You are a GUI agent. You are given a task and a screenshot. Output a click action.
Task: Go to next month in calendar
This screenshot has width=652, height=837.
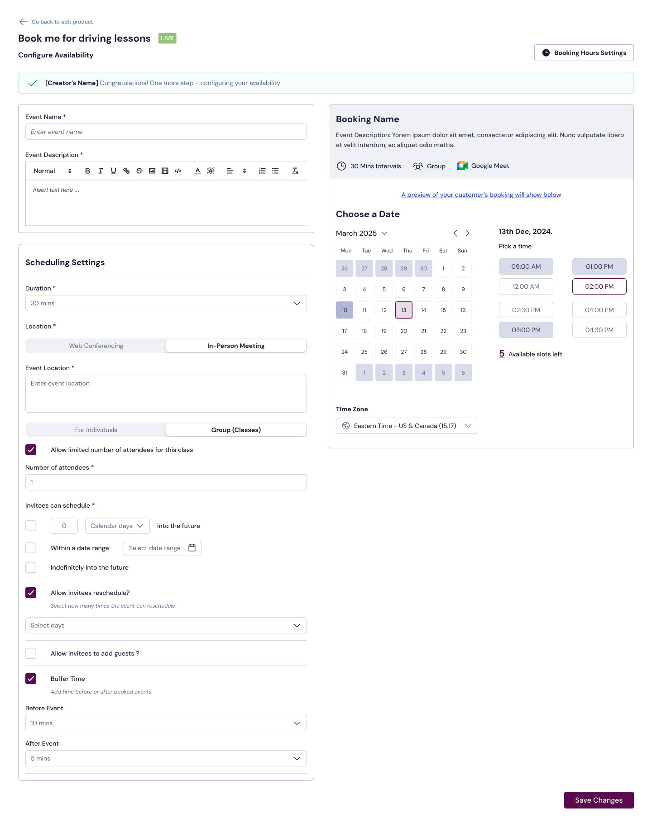click(467, 233)
